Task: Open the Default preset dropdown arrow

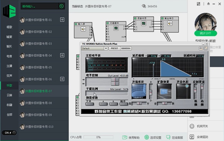Action: click(106, 48)
